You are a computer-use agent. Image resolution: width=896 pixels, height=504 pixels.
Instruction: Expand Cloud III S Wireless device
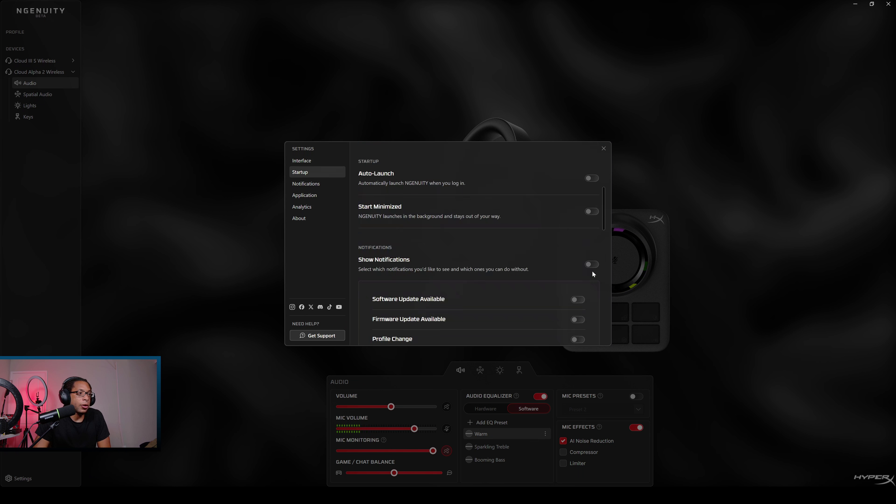73,61
